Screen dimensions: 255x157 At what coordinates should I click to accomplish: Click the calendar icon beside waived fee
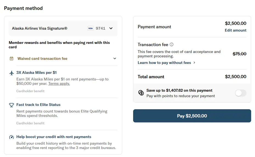12,58
